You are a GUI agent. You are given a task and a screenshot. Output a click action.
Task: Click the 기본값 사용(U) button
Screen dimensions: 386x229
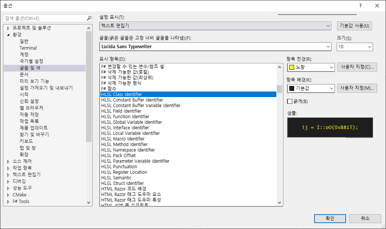tap(354, 26)
